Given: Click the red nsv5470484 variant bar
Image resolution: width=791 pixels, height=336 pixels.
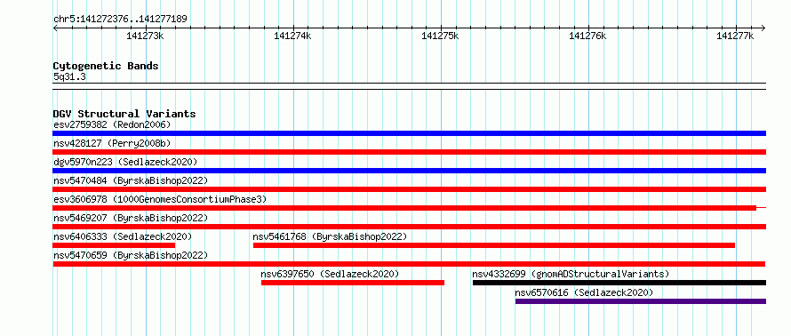Looking at the screenshot, I should point(409,189).
